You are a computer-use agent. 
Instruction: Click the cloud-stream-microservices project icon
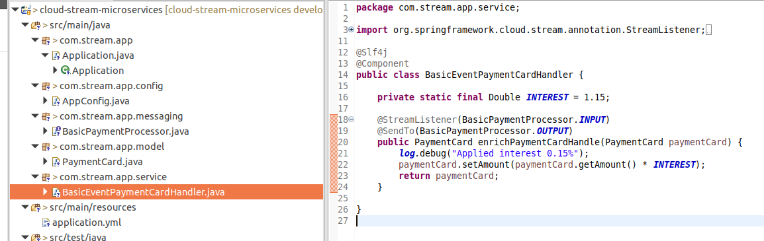click(26, 9)
